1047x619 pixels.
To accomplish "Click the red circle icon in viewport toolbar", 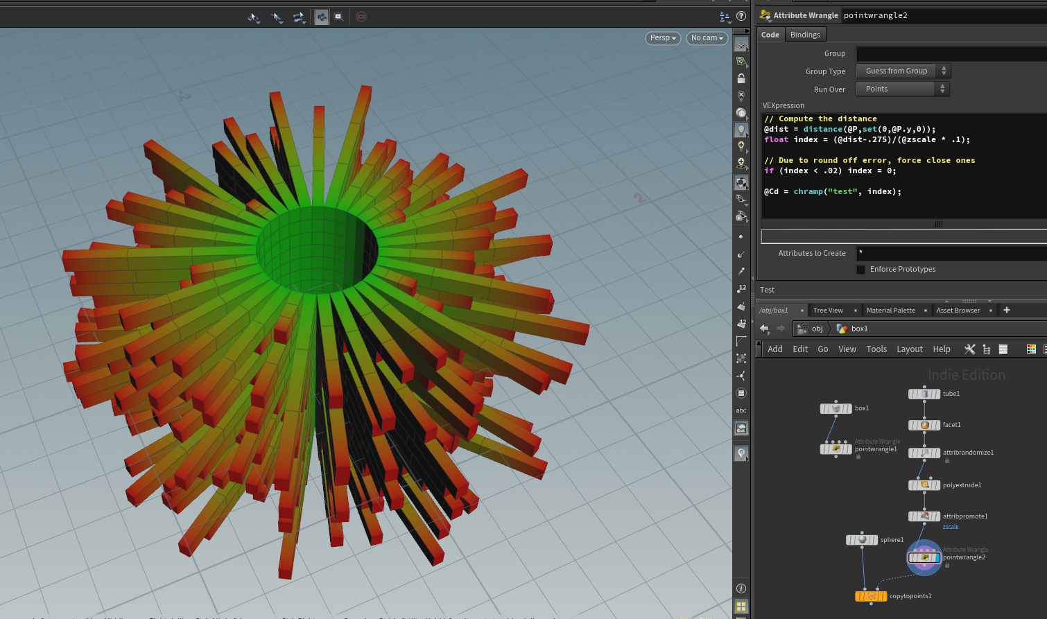I will [361, 17].
